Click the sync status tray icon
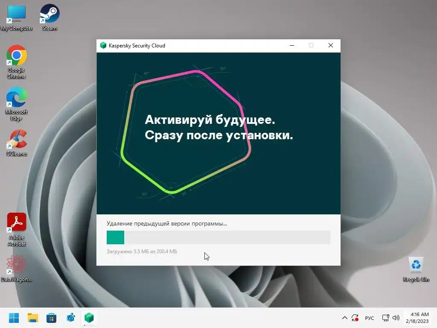 [x=355, y=318]
